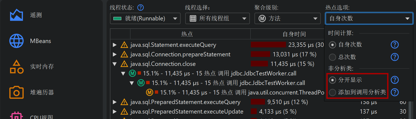The image size is (416, 119).
Task: Click help icon next to 添加到调用分析类
Action: coord(394,93)
